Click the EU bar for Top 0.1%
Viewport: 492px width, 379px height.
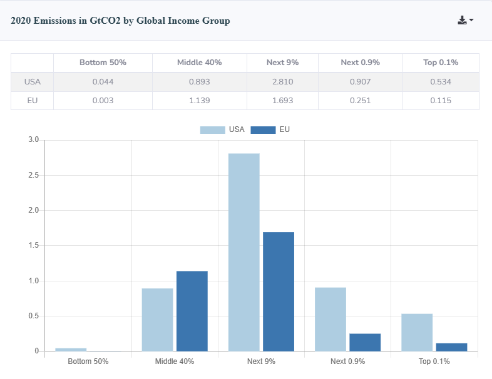(x=451, y=347)
